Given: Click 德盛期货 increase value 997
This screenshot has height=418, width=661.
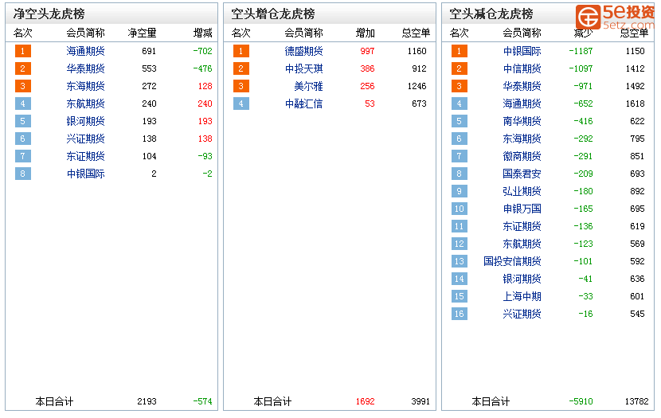Looking at the screenshot, I should point(367,52).
